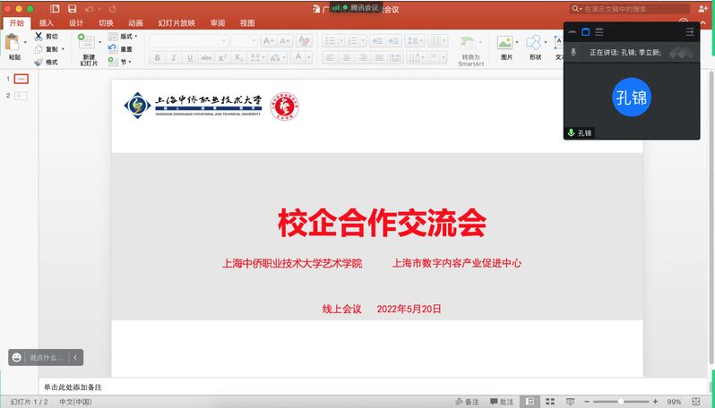Open the Section (节) dropdown

click(x=124, y=62)
